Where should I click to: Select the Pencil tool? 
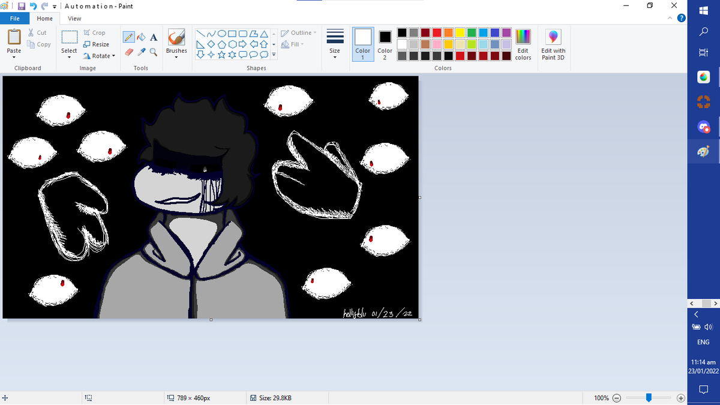(x=129, y=37)
